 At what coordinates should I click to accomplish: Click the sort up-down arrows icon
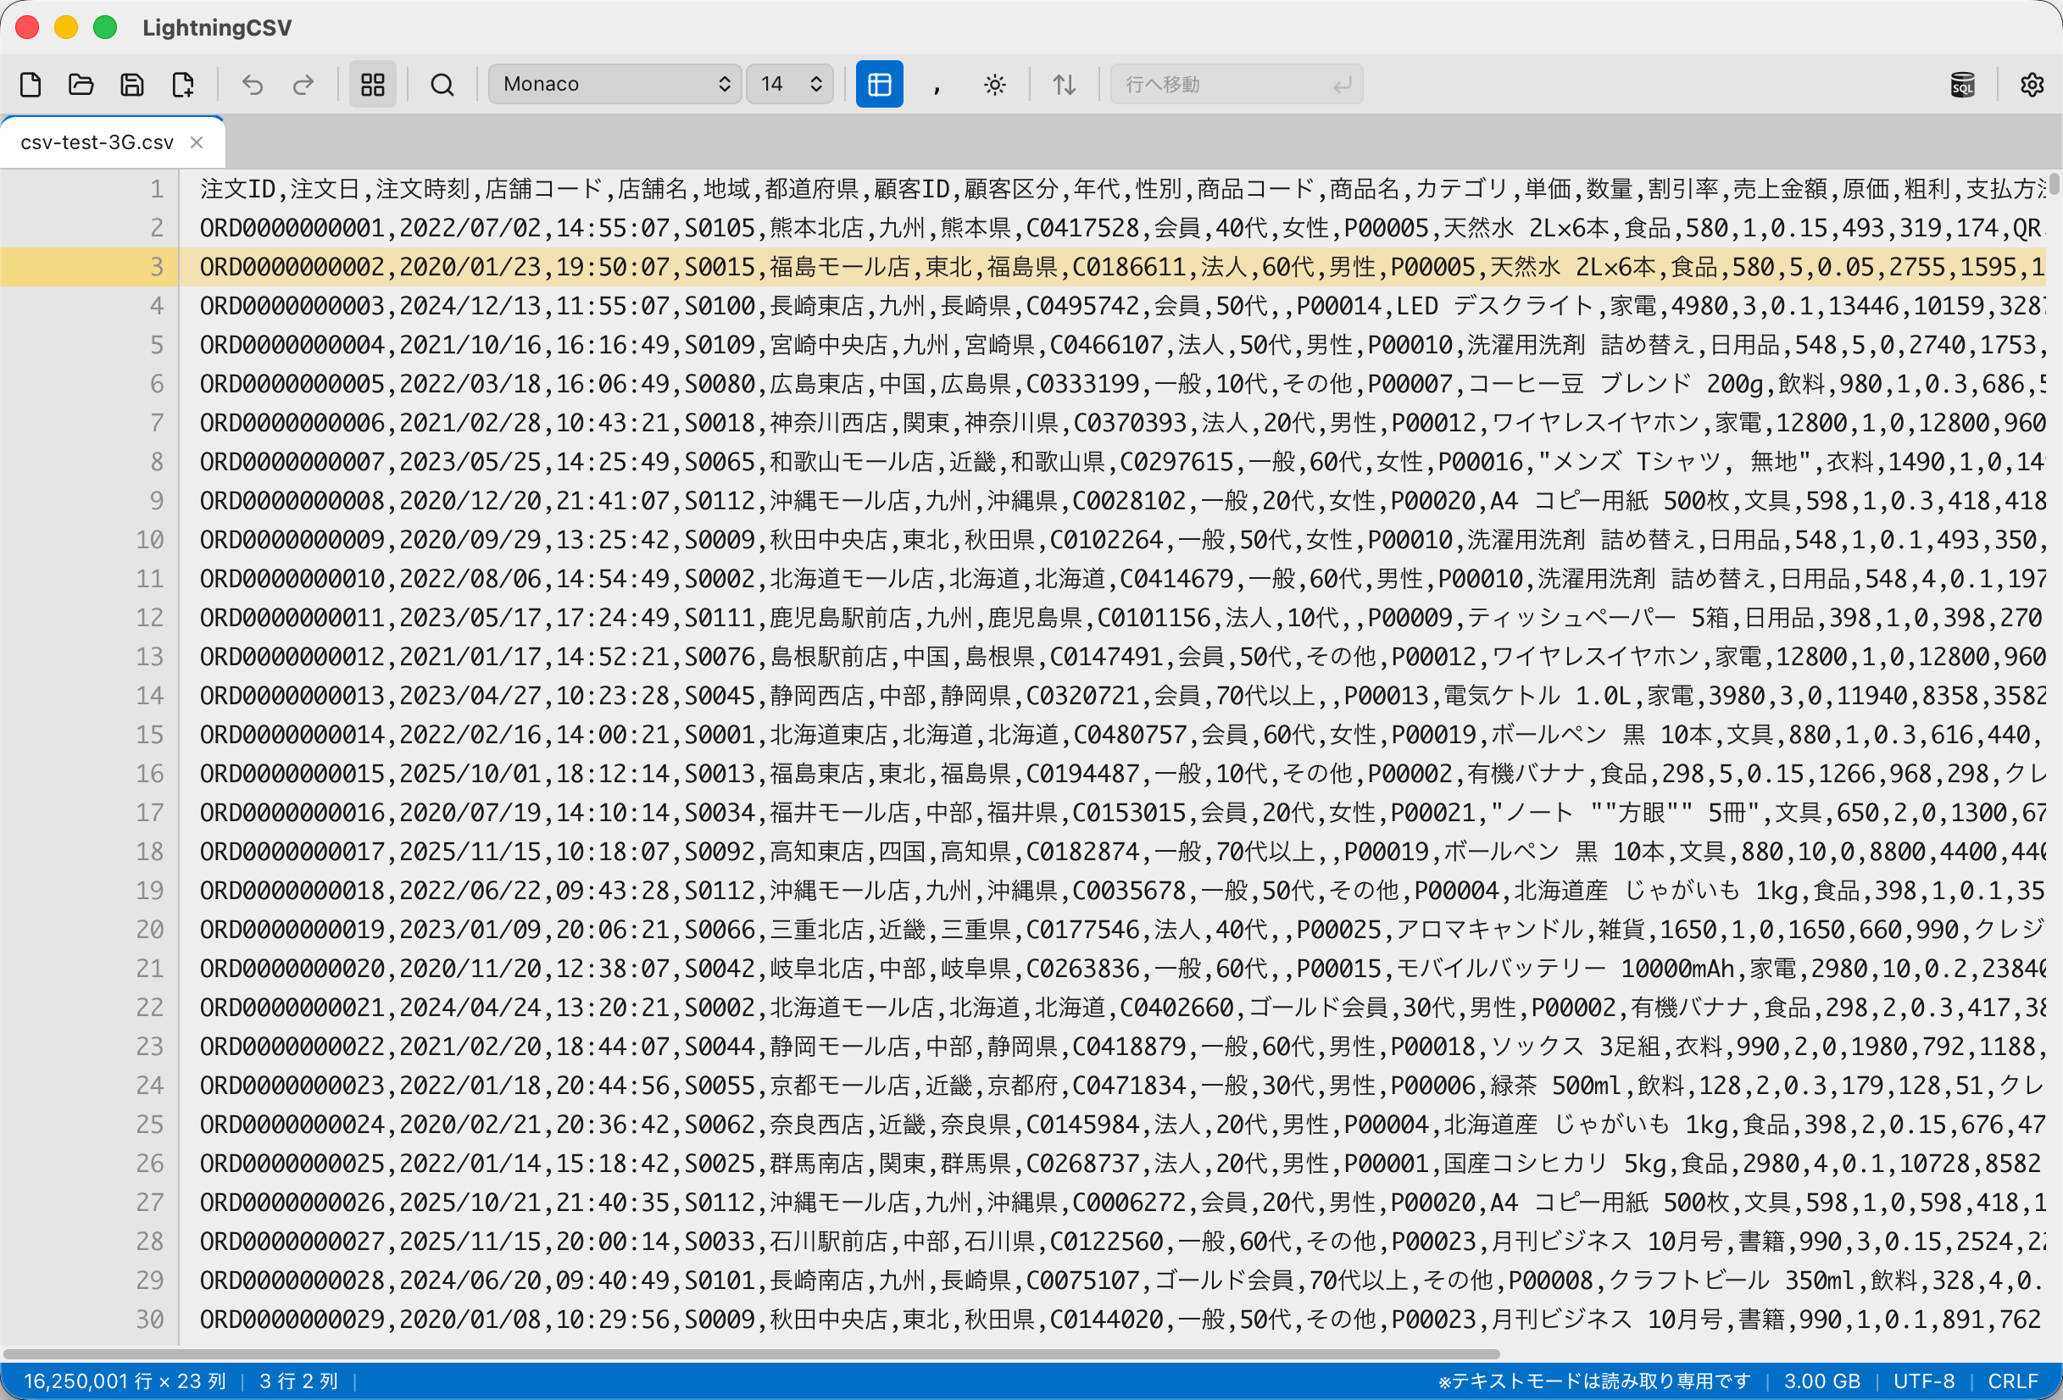click(x=1065, y=85)
